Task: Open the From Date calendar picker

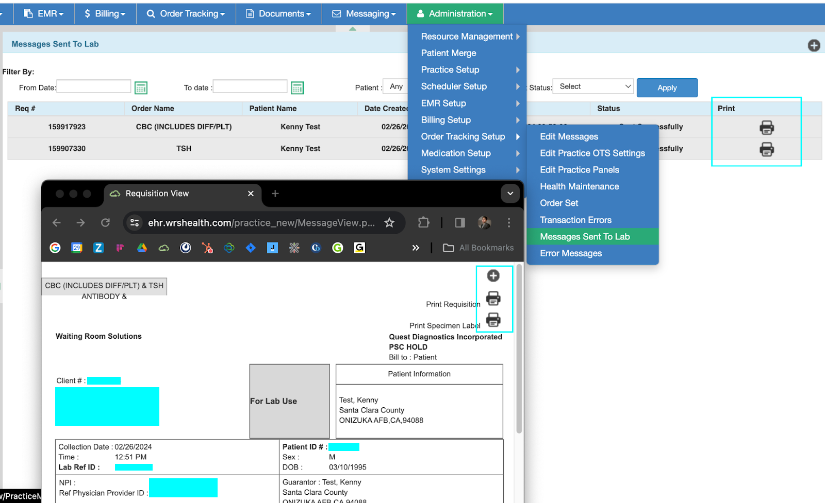Action: click(x=141, y=88)
